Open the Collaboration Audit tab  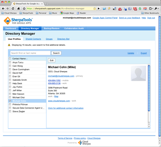(x=74, y=29)
